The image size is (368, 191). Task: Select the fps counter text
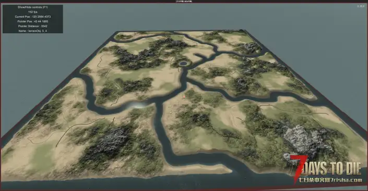(x=32, y=12)
